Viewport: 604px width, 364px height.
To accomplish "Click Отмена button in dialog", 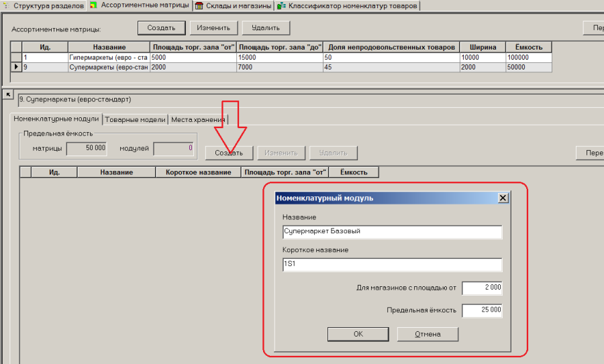I will (427, 334).
